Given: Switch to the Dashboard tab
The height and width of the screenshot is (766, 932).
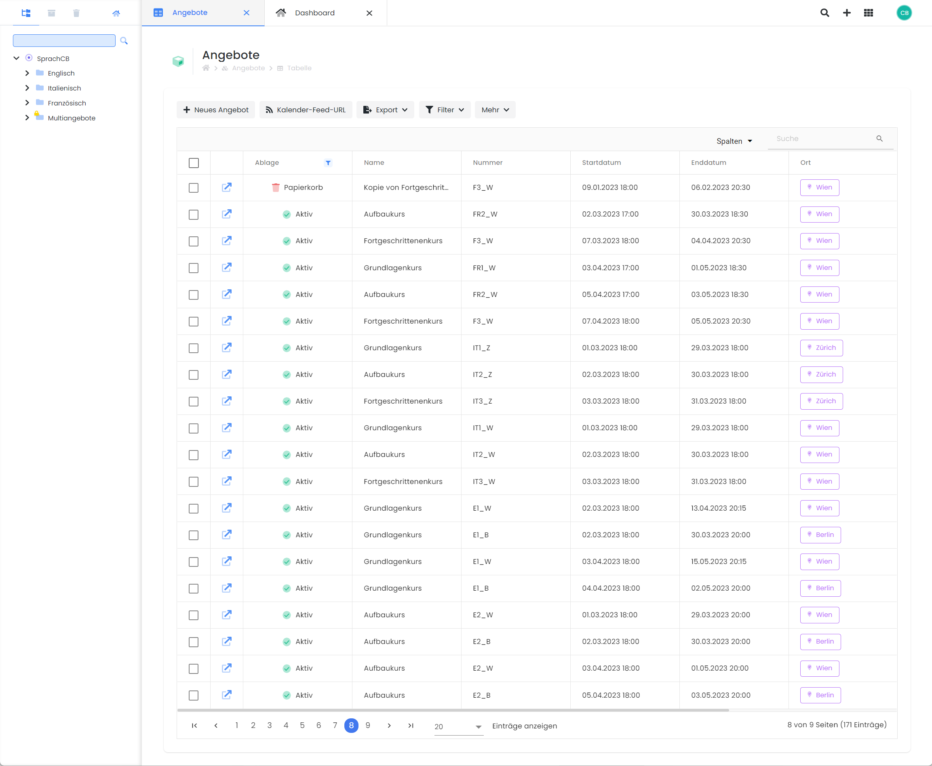Looking at the screenshot, I should pyautogui.click(x=314, y=13).
